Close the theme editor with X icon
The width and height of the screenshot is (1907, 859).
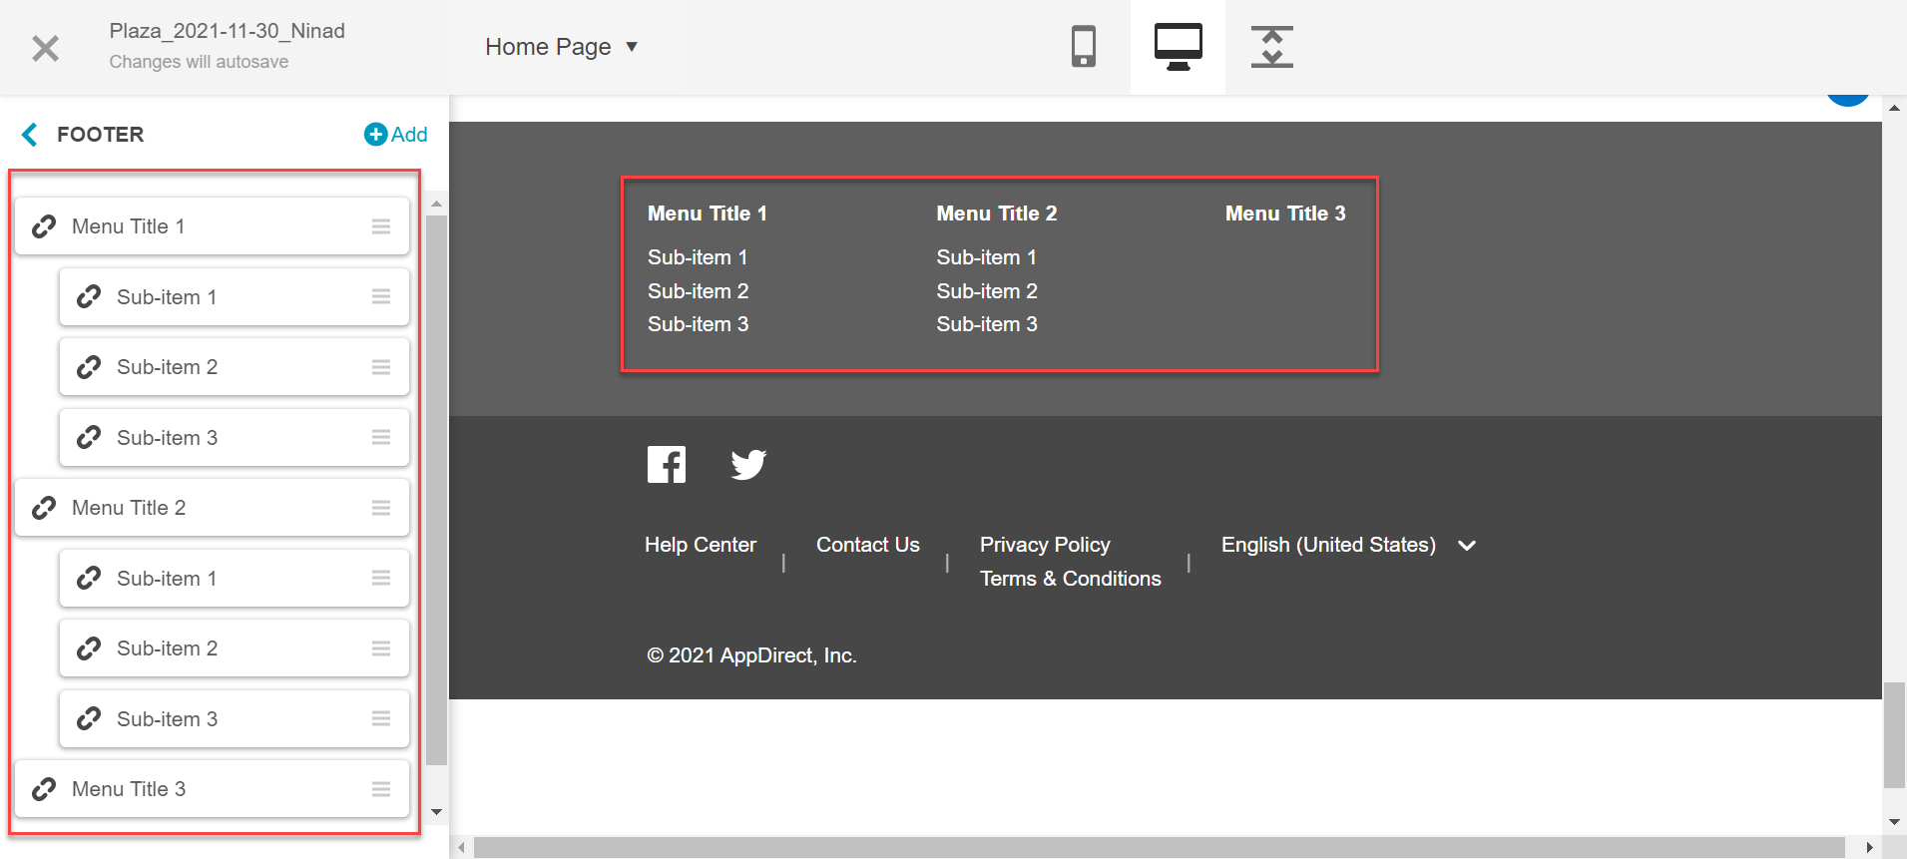(46, 48)
